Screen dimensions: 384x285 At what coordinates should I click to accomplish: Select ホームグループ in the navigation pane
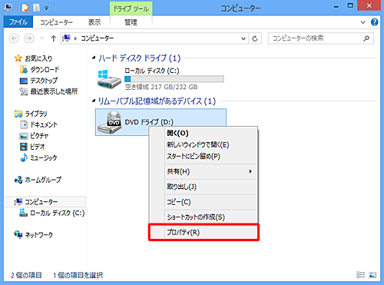[38, 180]
